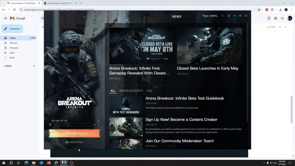Image resolution: width=295 pixels, height=166 pixels.
Task: Click the Chrome address bar URL
Action: point(59,10)
